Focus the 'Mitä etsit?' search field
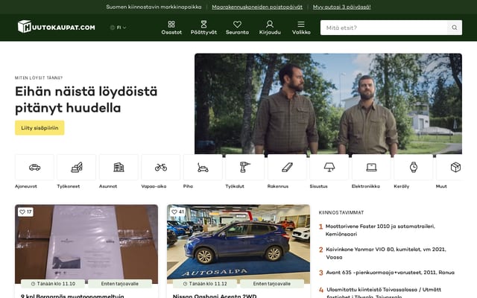 point(384,28)
